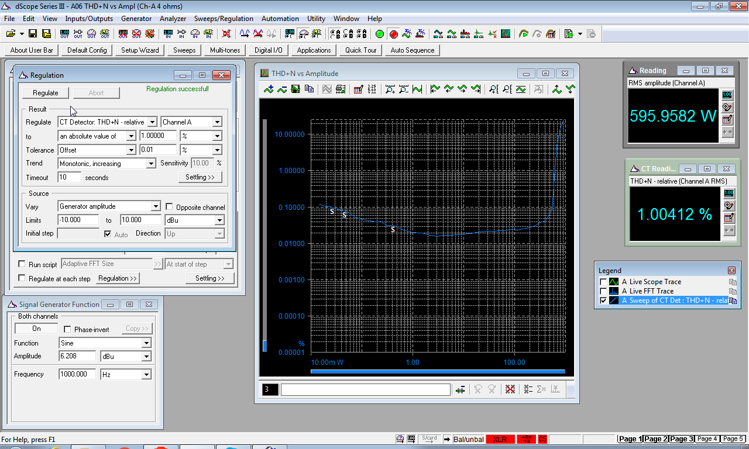The image size is (749, 449).
Task: Click the Amplitude 6.208 input field
Action: point(77,356)
